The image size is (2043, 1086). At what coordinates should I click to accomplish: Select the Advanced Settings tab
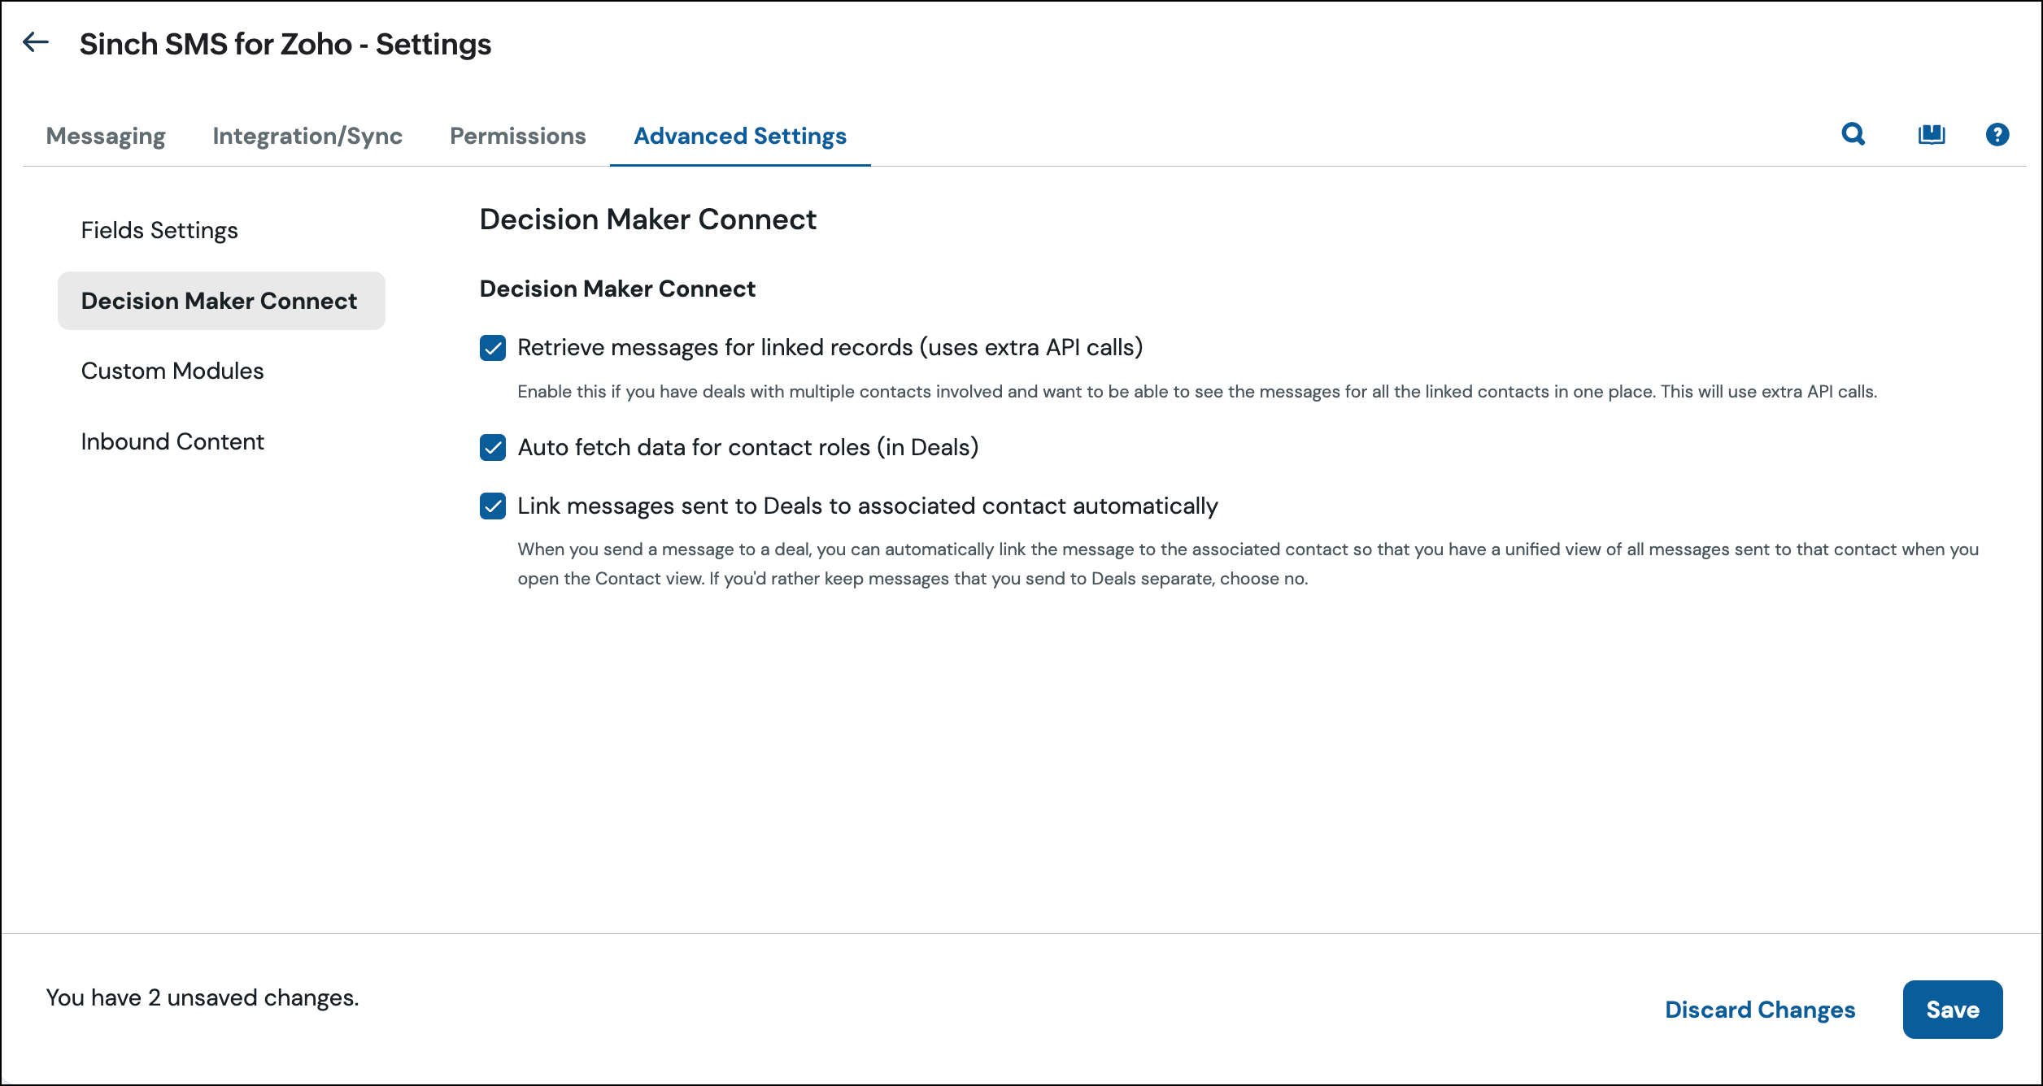coord(740,136)
